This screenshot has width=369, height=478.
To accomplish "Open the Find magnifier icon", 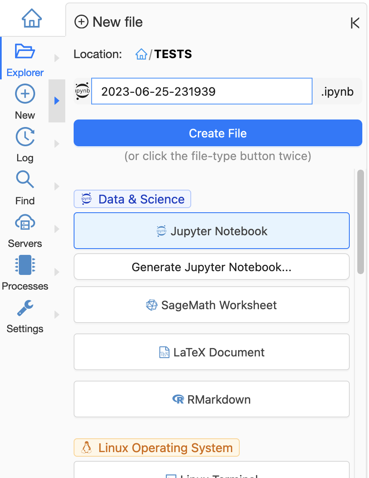I will 25,180.
